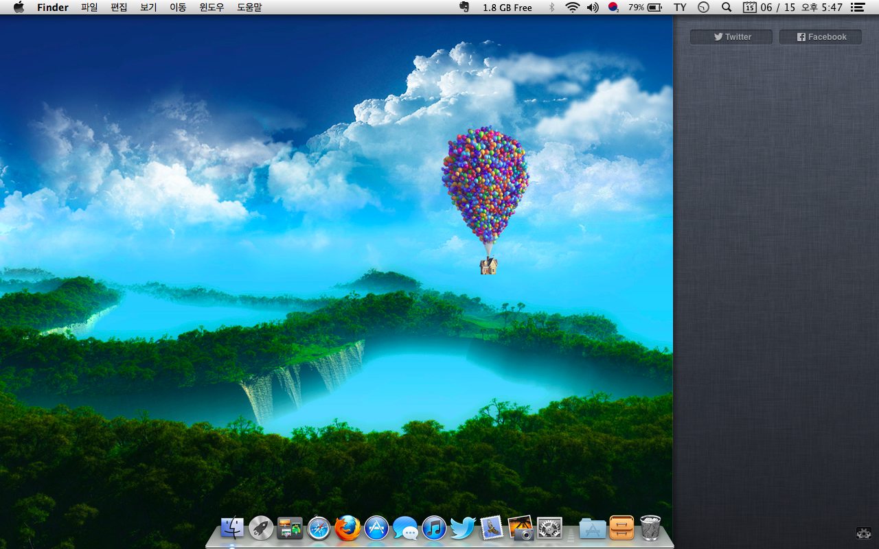Screen dimensions: 879x549
Task: Open Mail stamp icon in Dock
Action: [492, 528]
